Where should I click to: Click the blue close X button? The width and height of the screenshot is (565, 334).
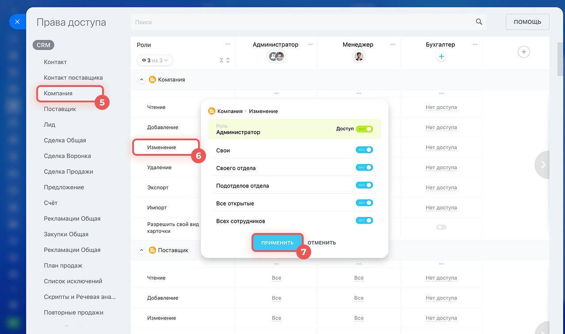coord(17,22)
